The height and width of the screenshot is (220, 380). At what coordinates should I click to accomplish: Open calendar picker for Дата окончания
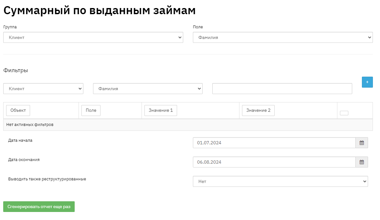click(x=362, y=162)
